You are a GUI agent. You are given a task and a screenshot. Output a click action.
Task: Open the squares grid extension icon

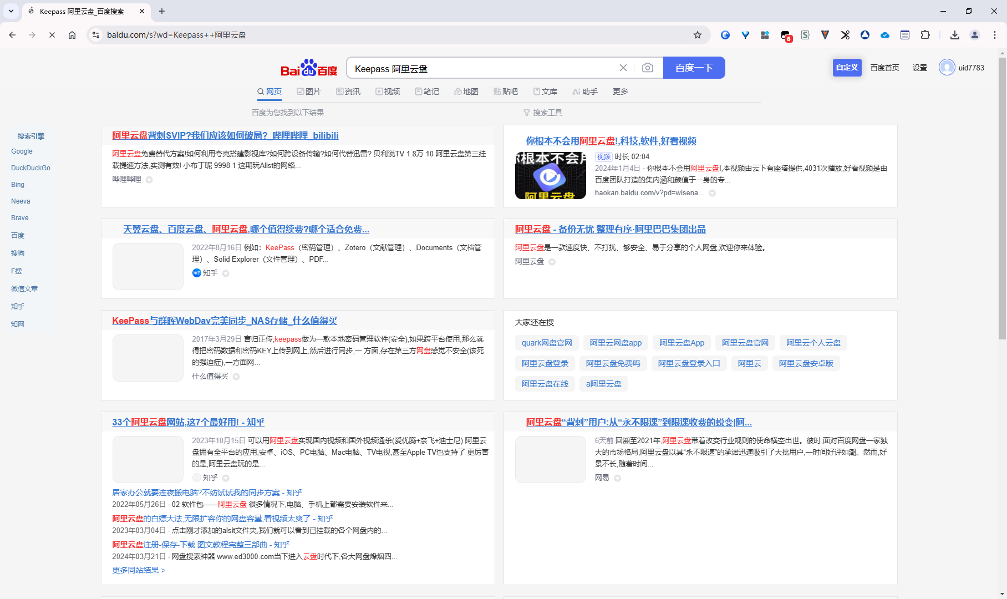pyautogui.click(x=765, y=35)
